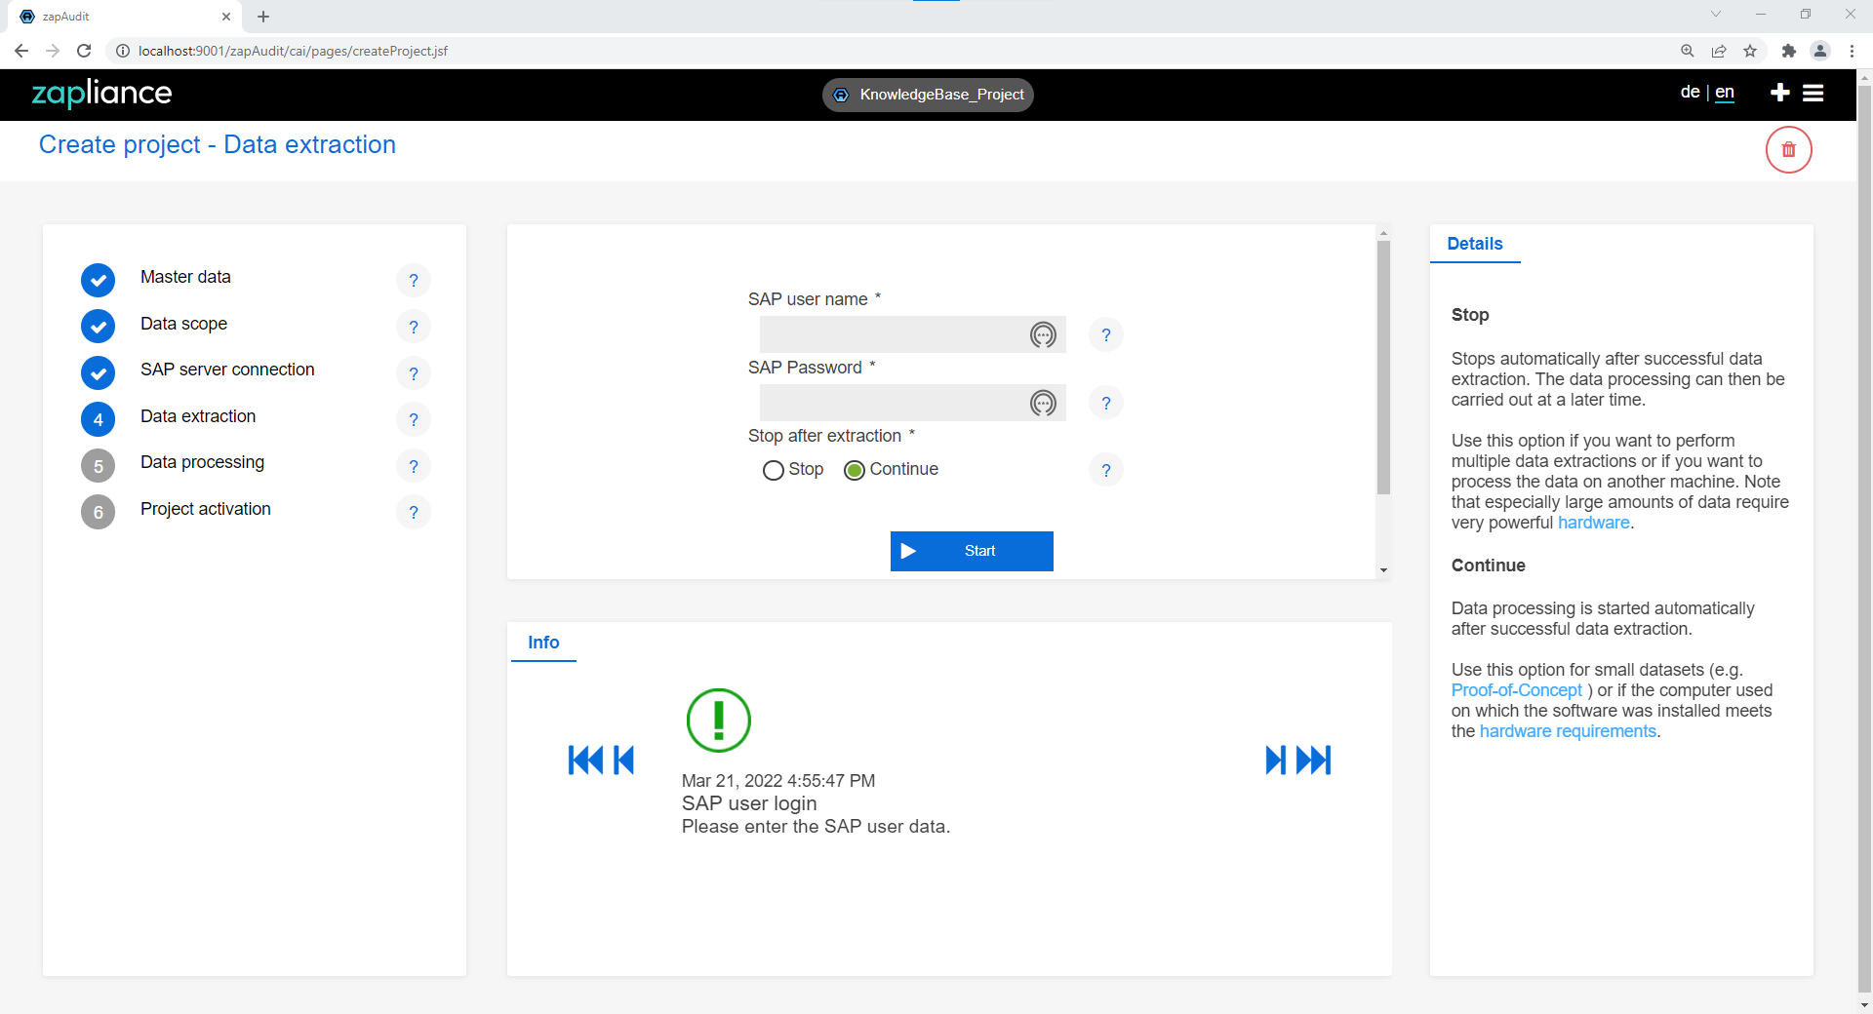The width and height of the screenshot is (1873, 1014).
Task: Reload the browser page
Action: pyautogui.click(x=84, y=51)
